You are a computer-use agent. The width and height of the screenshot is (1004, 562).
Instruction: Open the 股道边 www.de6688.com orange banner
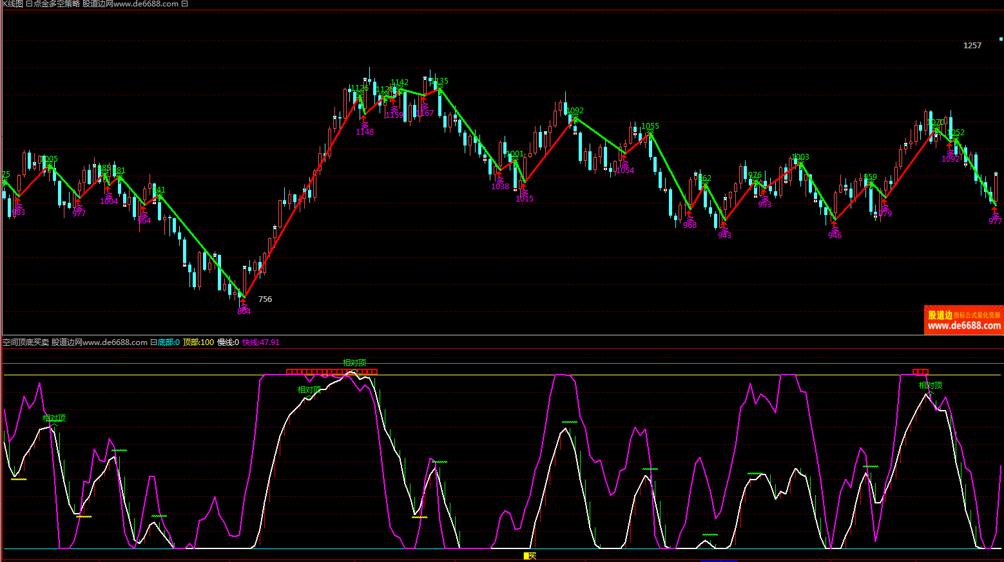[963, 320]
